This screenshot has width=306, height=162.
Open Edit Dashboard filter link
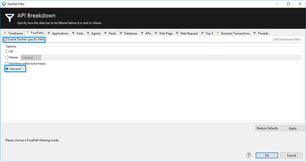pos(288,39)
